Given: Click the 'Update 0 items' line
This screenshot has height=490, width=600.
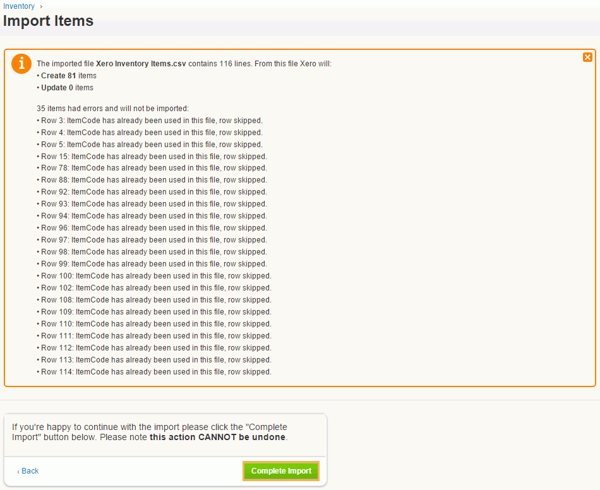Looking at the screenshot, I should pyautogui.click(x=65, y=88).
